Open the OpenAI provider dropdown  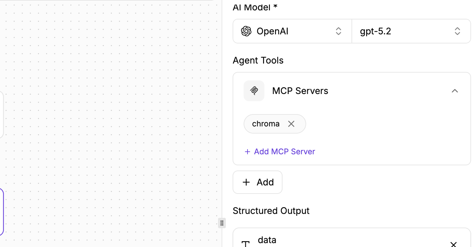coord(292,31)
